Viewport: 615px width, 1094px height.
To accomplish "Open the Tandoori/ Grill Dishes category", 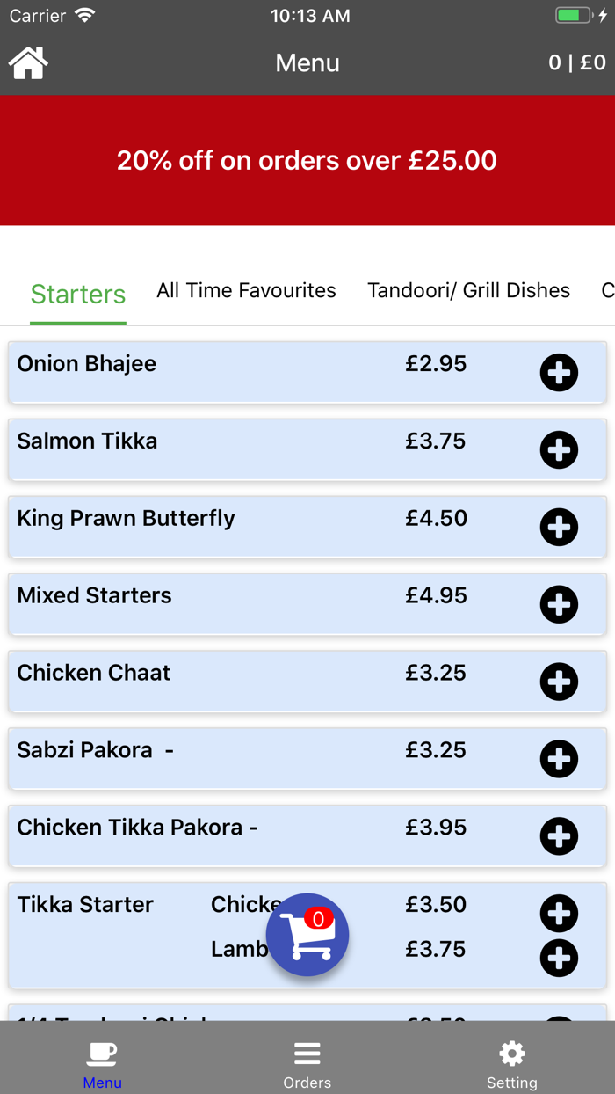I will pyautogui.click(x=468, y=290).
